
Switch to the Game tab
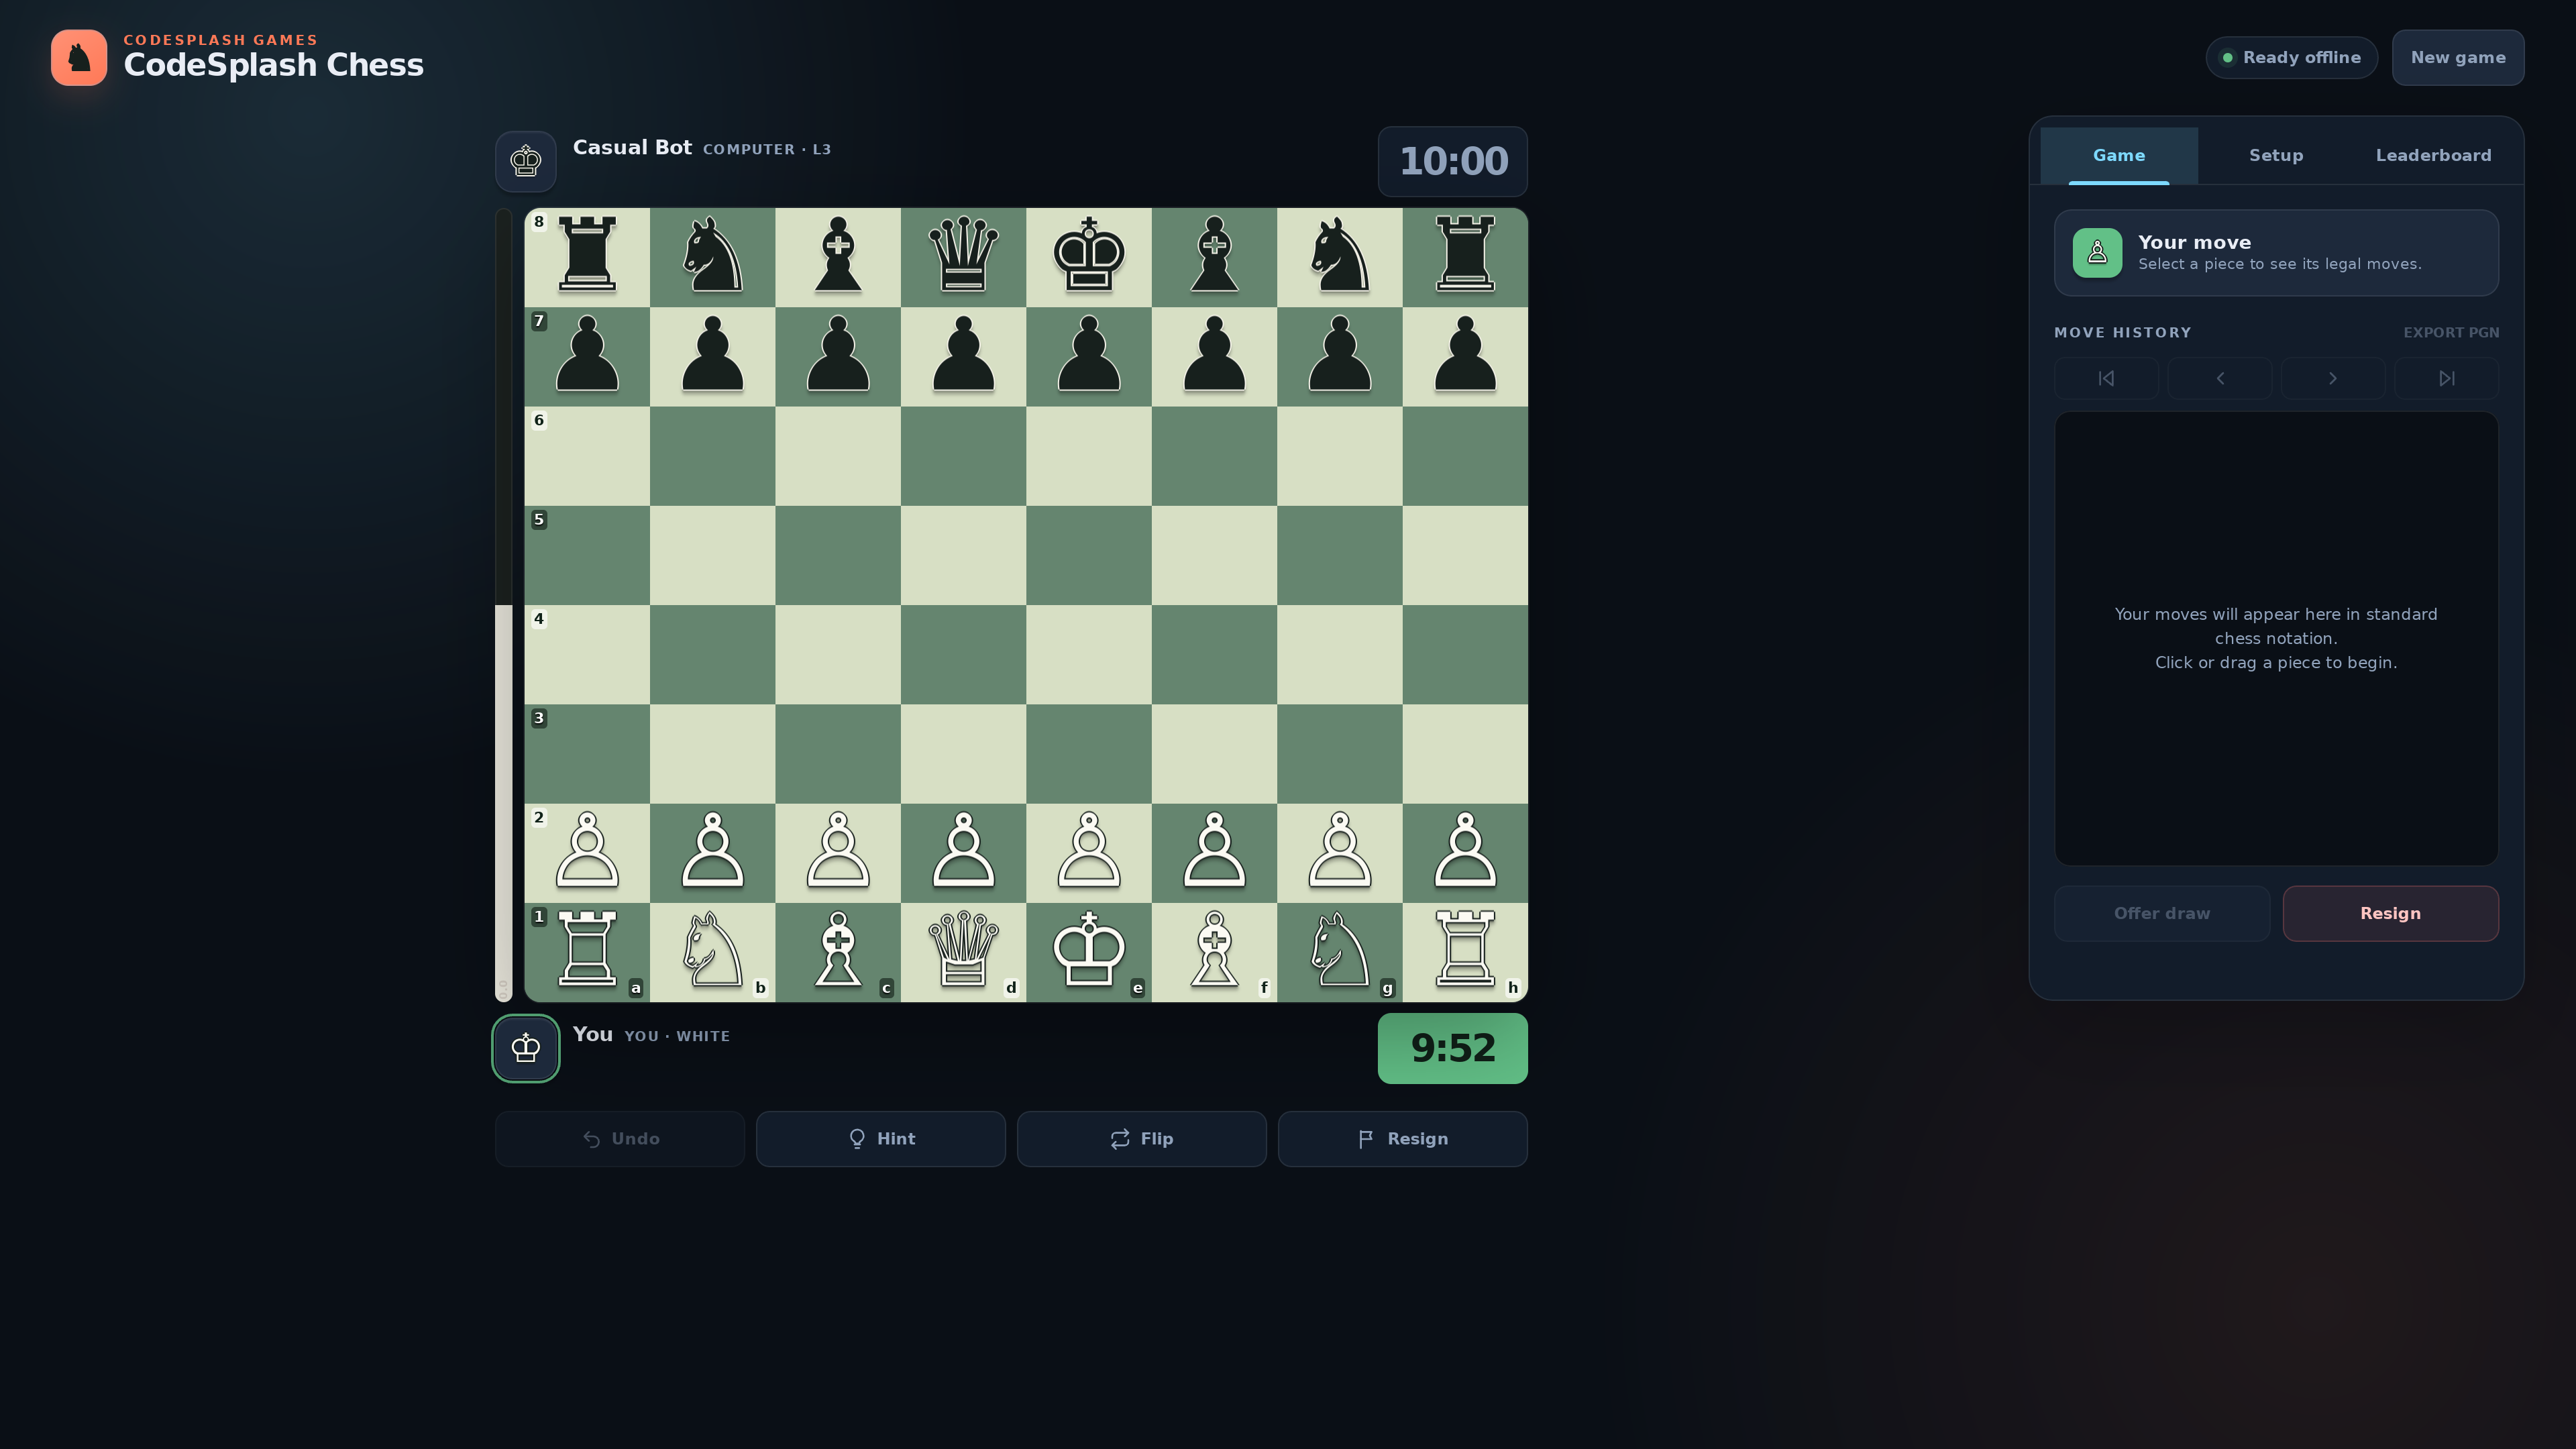click(2119, 155)
